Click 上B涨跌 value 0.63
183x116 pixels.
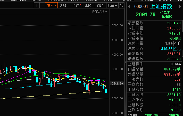(176, 110)
